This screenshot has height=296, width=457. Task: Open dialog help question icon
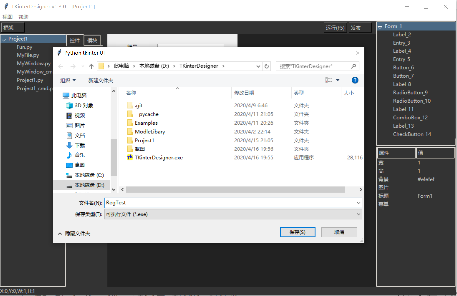(x=355, y=80)
